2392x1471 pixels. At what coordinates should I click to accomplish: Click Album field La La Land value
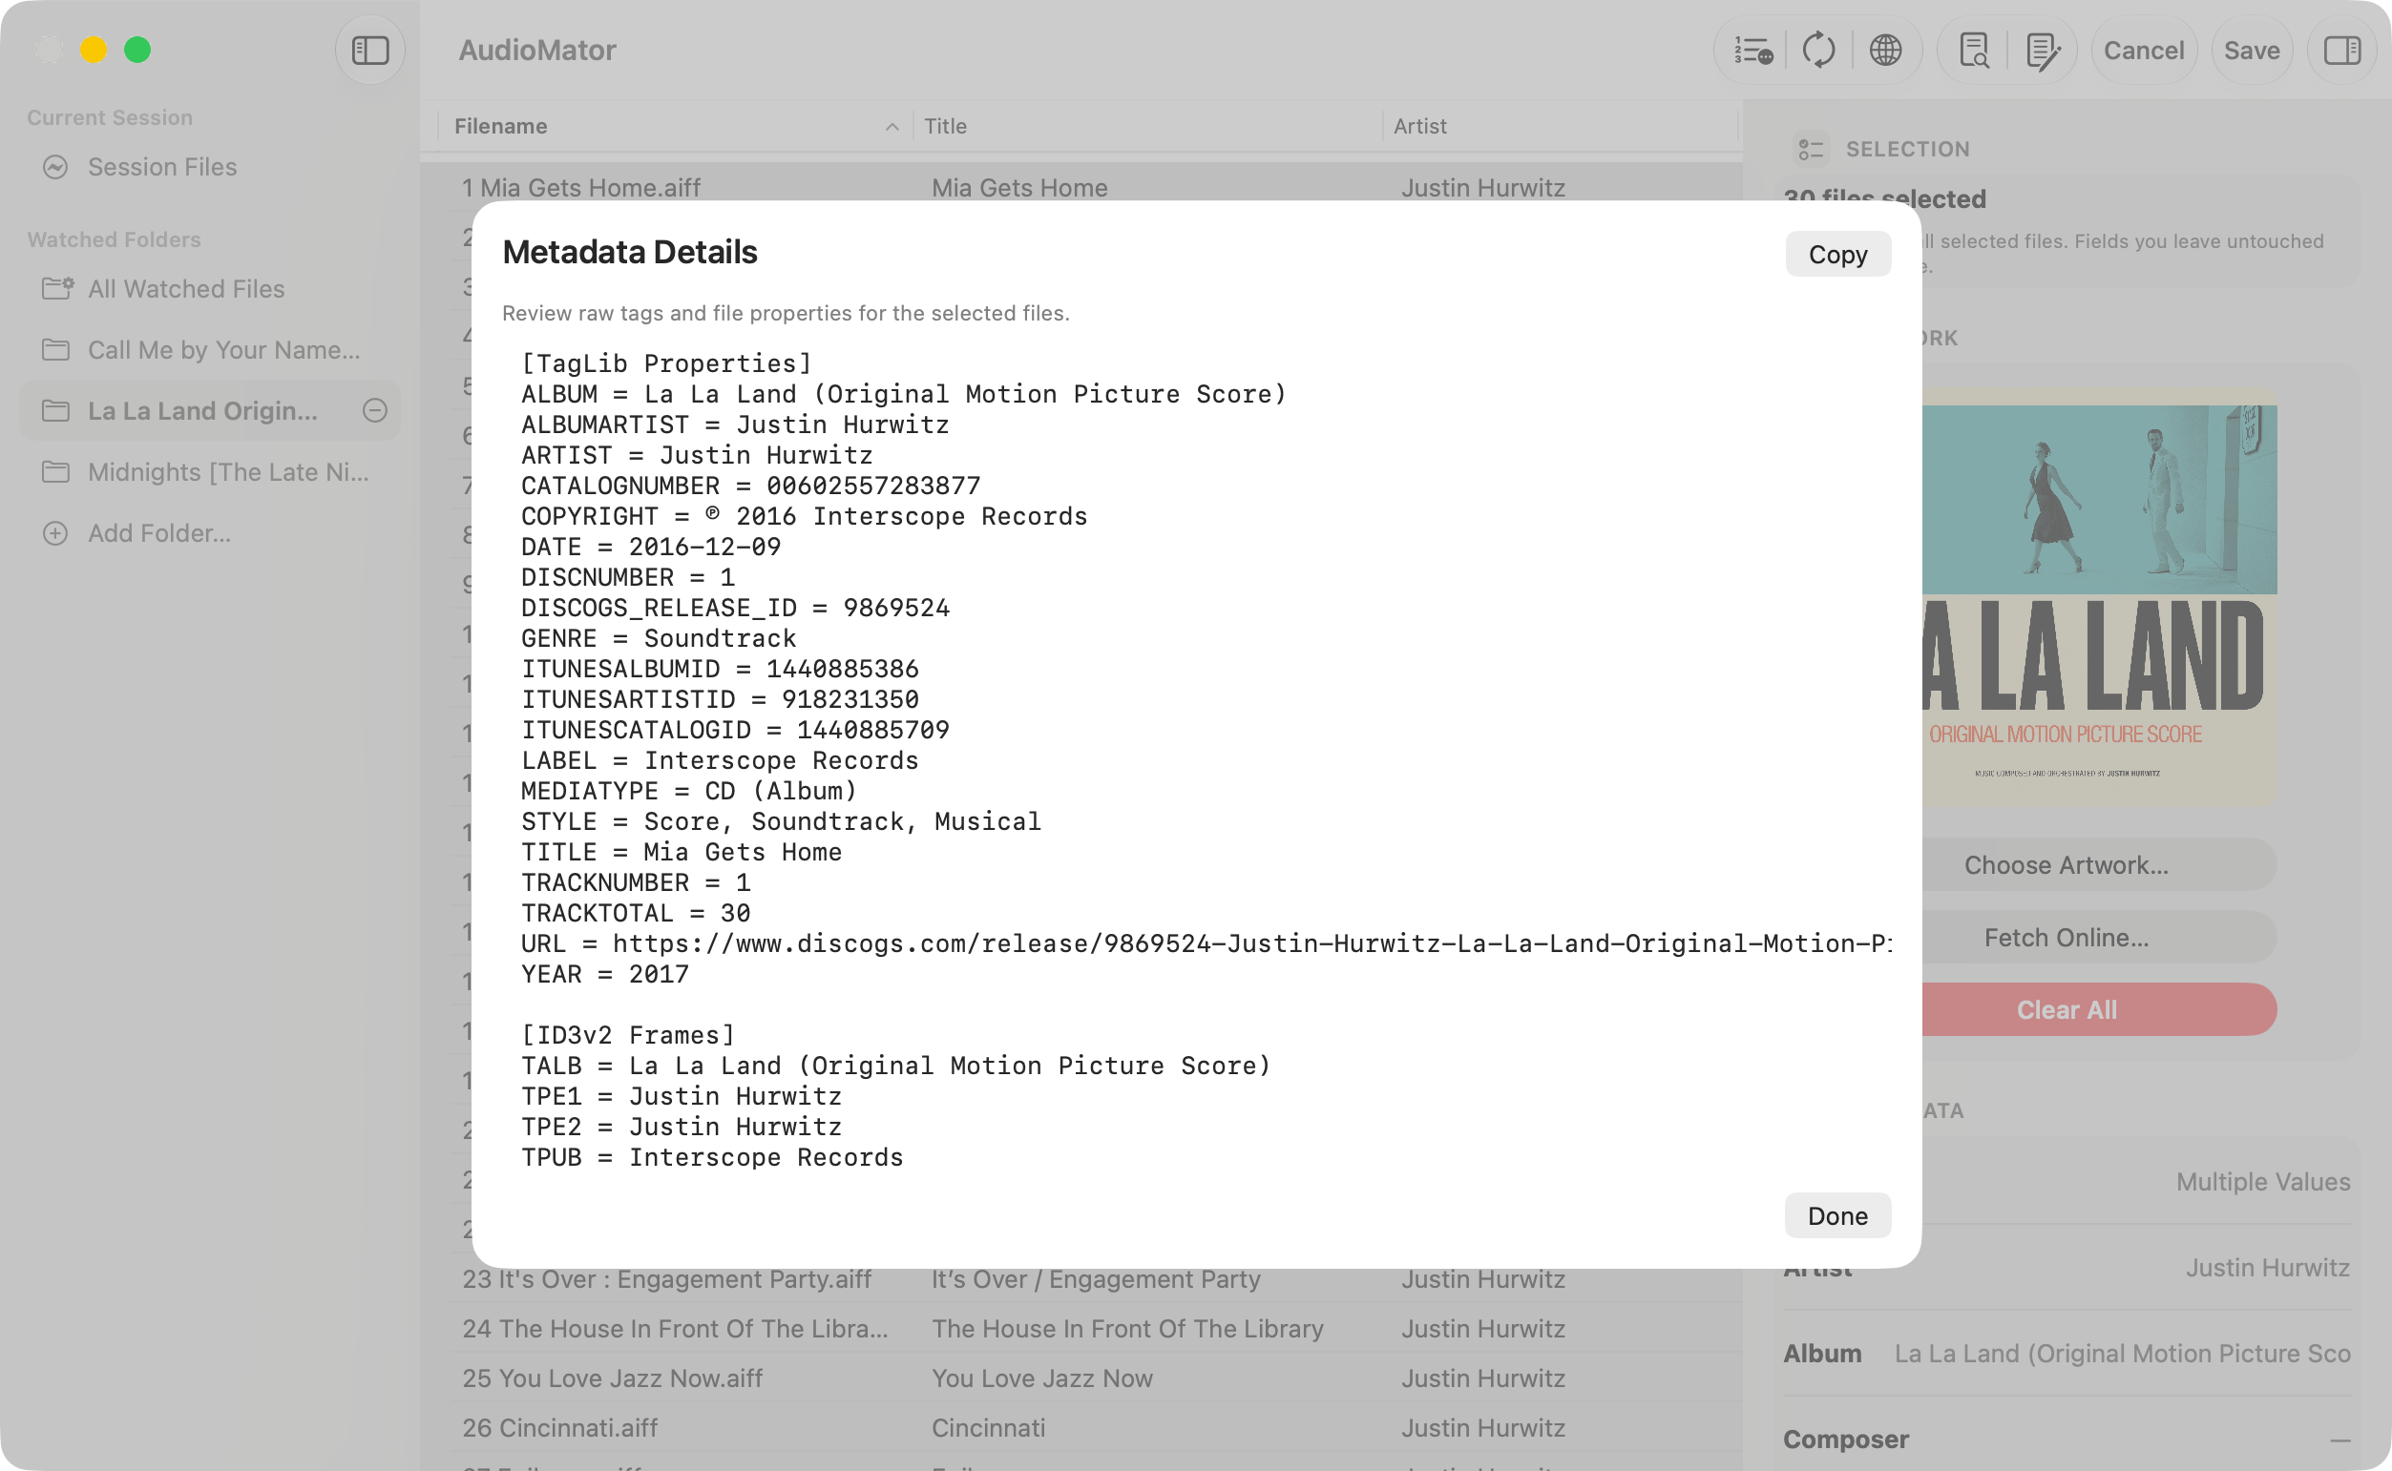[x=2122, y=1354]
